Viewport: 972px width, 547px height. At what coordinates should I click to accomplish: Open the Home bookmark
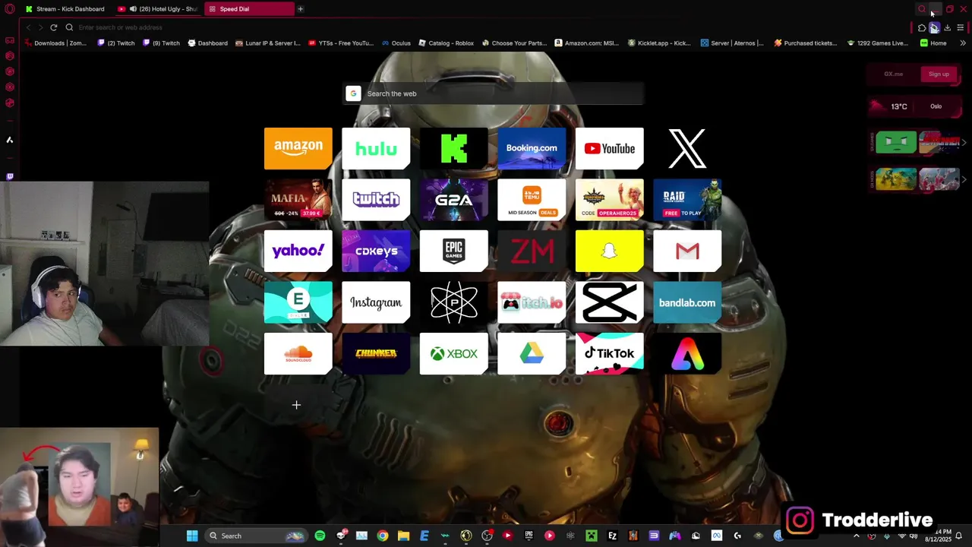coord(933,43)
